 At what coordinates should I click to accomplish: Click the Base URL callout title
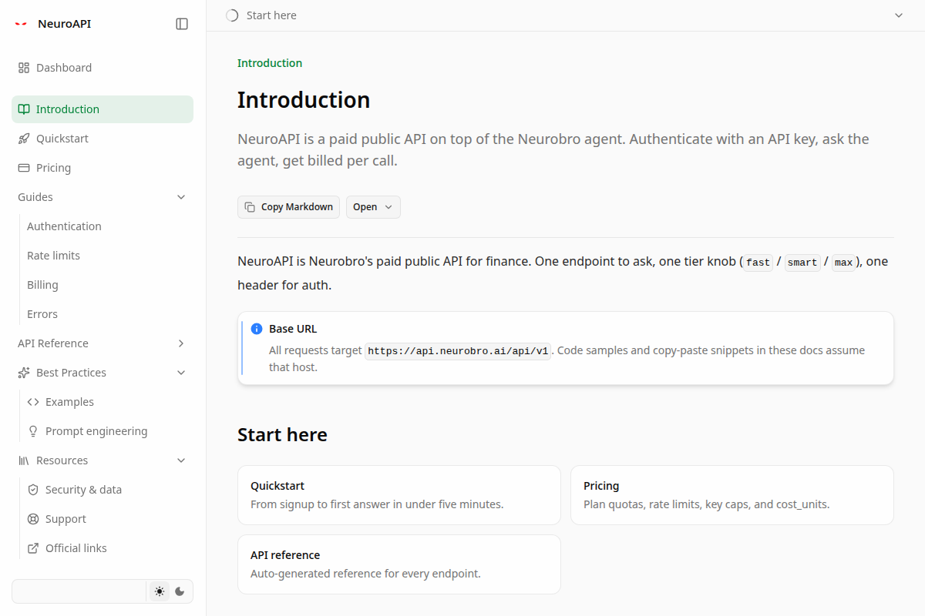tap(293, 329)
